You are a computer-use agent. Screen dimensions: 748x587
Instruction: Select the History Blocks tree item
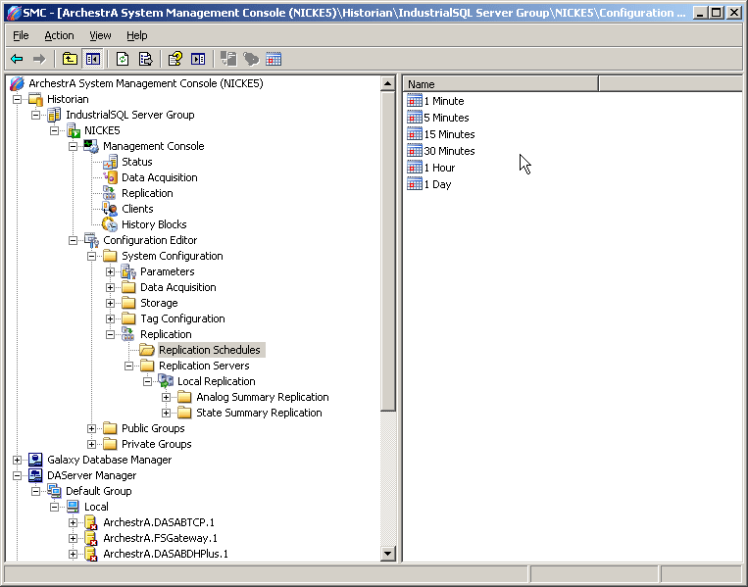point(154,224)
